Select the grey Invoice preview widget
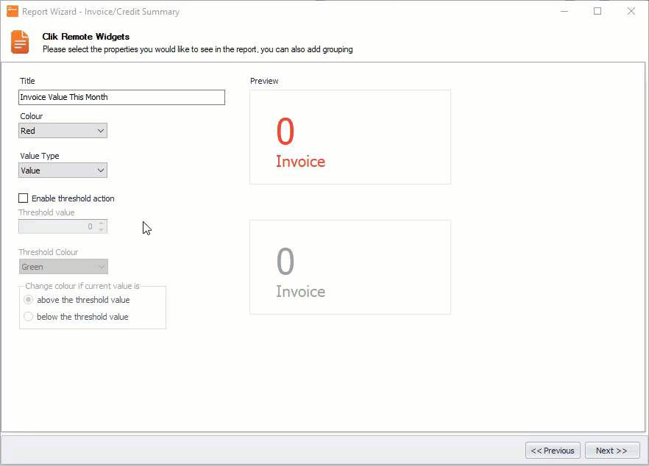 (x=350, y=267)
